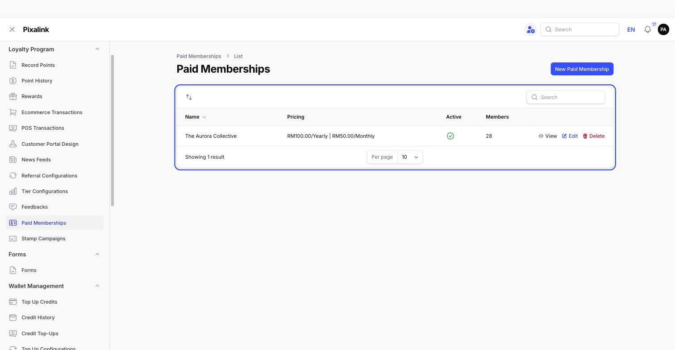Click the Forms document icon
Viewport: 675px width, 350px height.
tap(13, 270)
